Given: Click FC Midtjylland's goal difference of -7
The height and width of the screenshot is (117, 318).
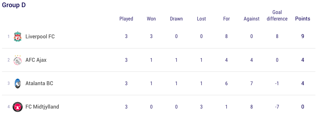Looking at the screenshot, I should pyautogui.click(x=277, y=107).
